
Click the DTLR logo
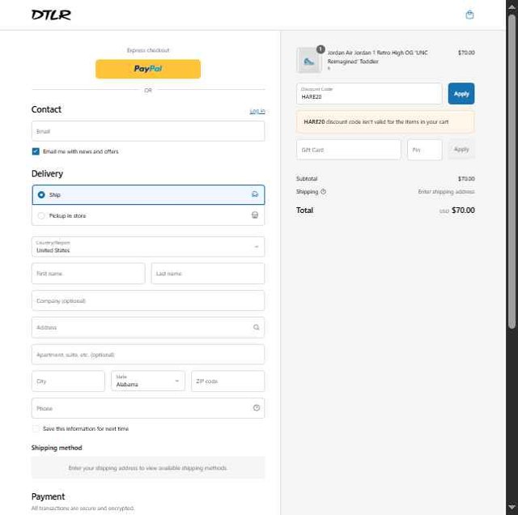(x=51, y=15)
